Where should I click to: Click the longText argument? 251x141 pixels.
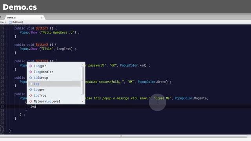64,49
